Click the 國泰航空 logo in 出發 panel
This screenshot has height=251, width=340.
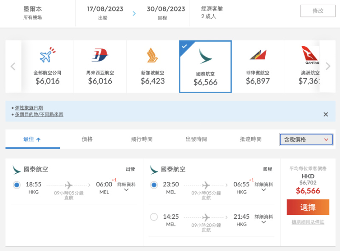17,170
